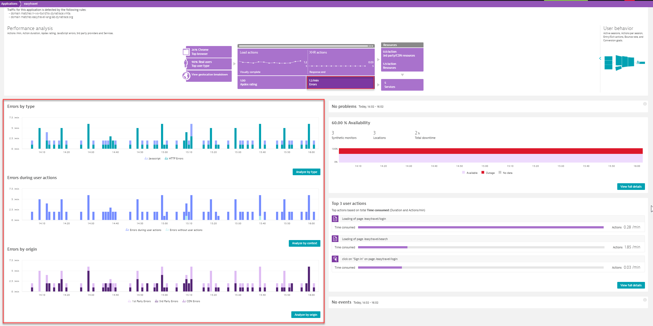Click the Top browser window icon
Viewport: 653px width, 326px height.
pos(186,52)
